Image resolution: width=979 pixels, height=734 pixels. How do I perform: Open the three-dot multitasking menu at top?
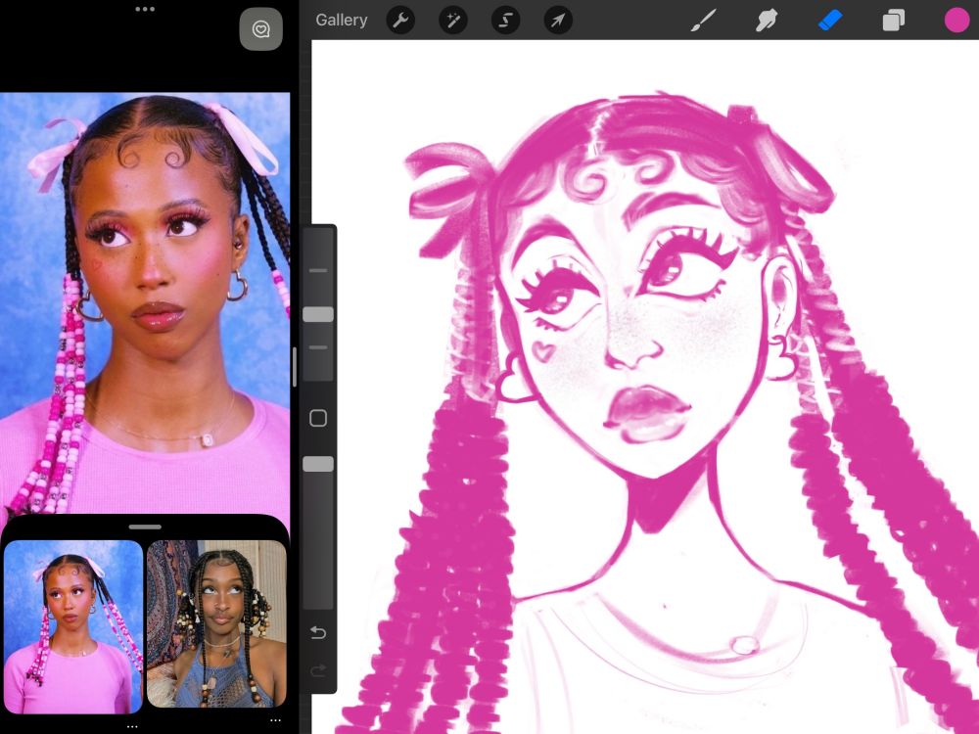click(x=145, y=9)
